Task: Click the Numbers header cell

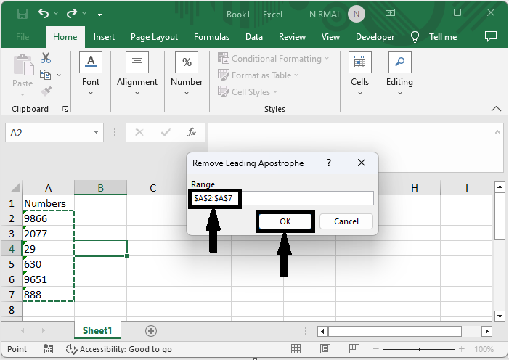Action: [49, 203]
